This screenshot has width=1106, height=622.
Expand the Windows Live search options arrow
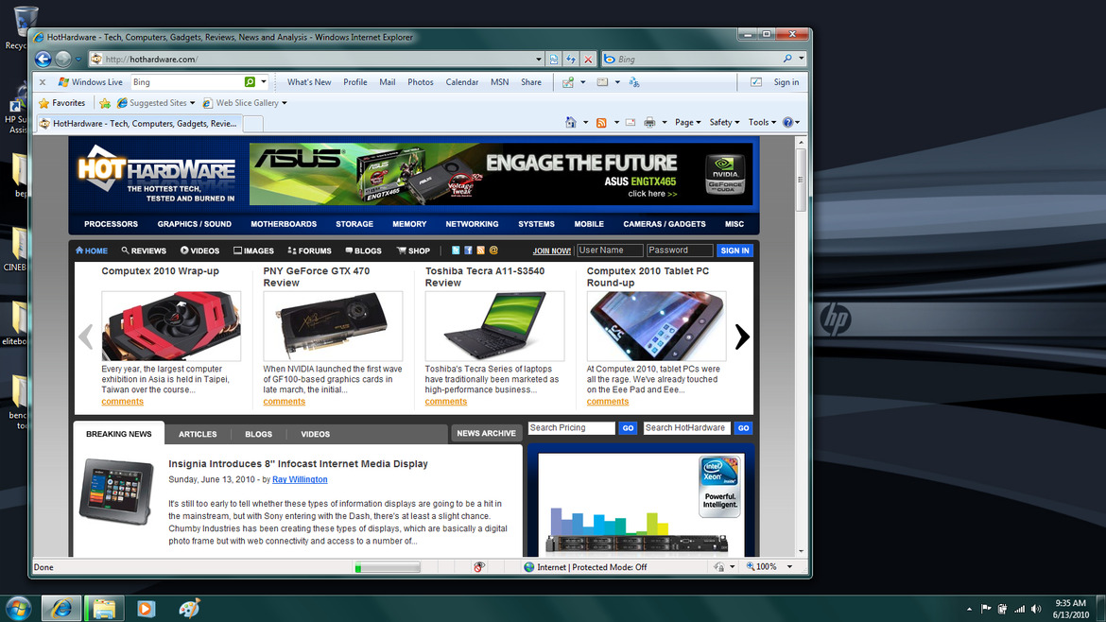pos(264,82)
